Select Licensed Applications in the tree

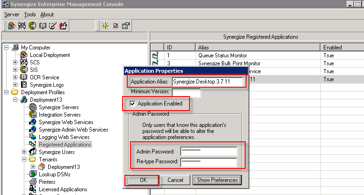tap(63, 189)
